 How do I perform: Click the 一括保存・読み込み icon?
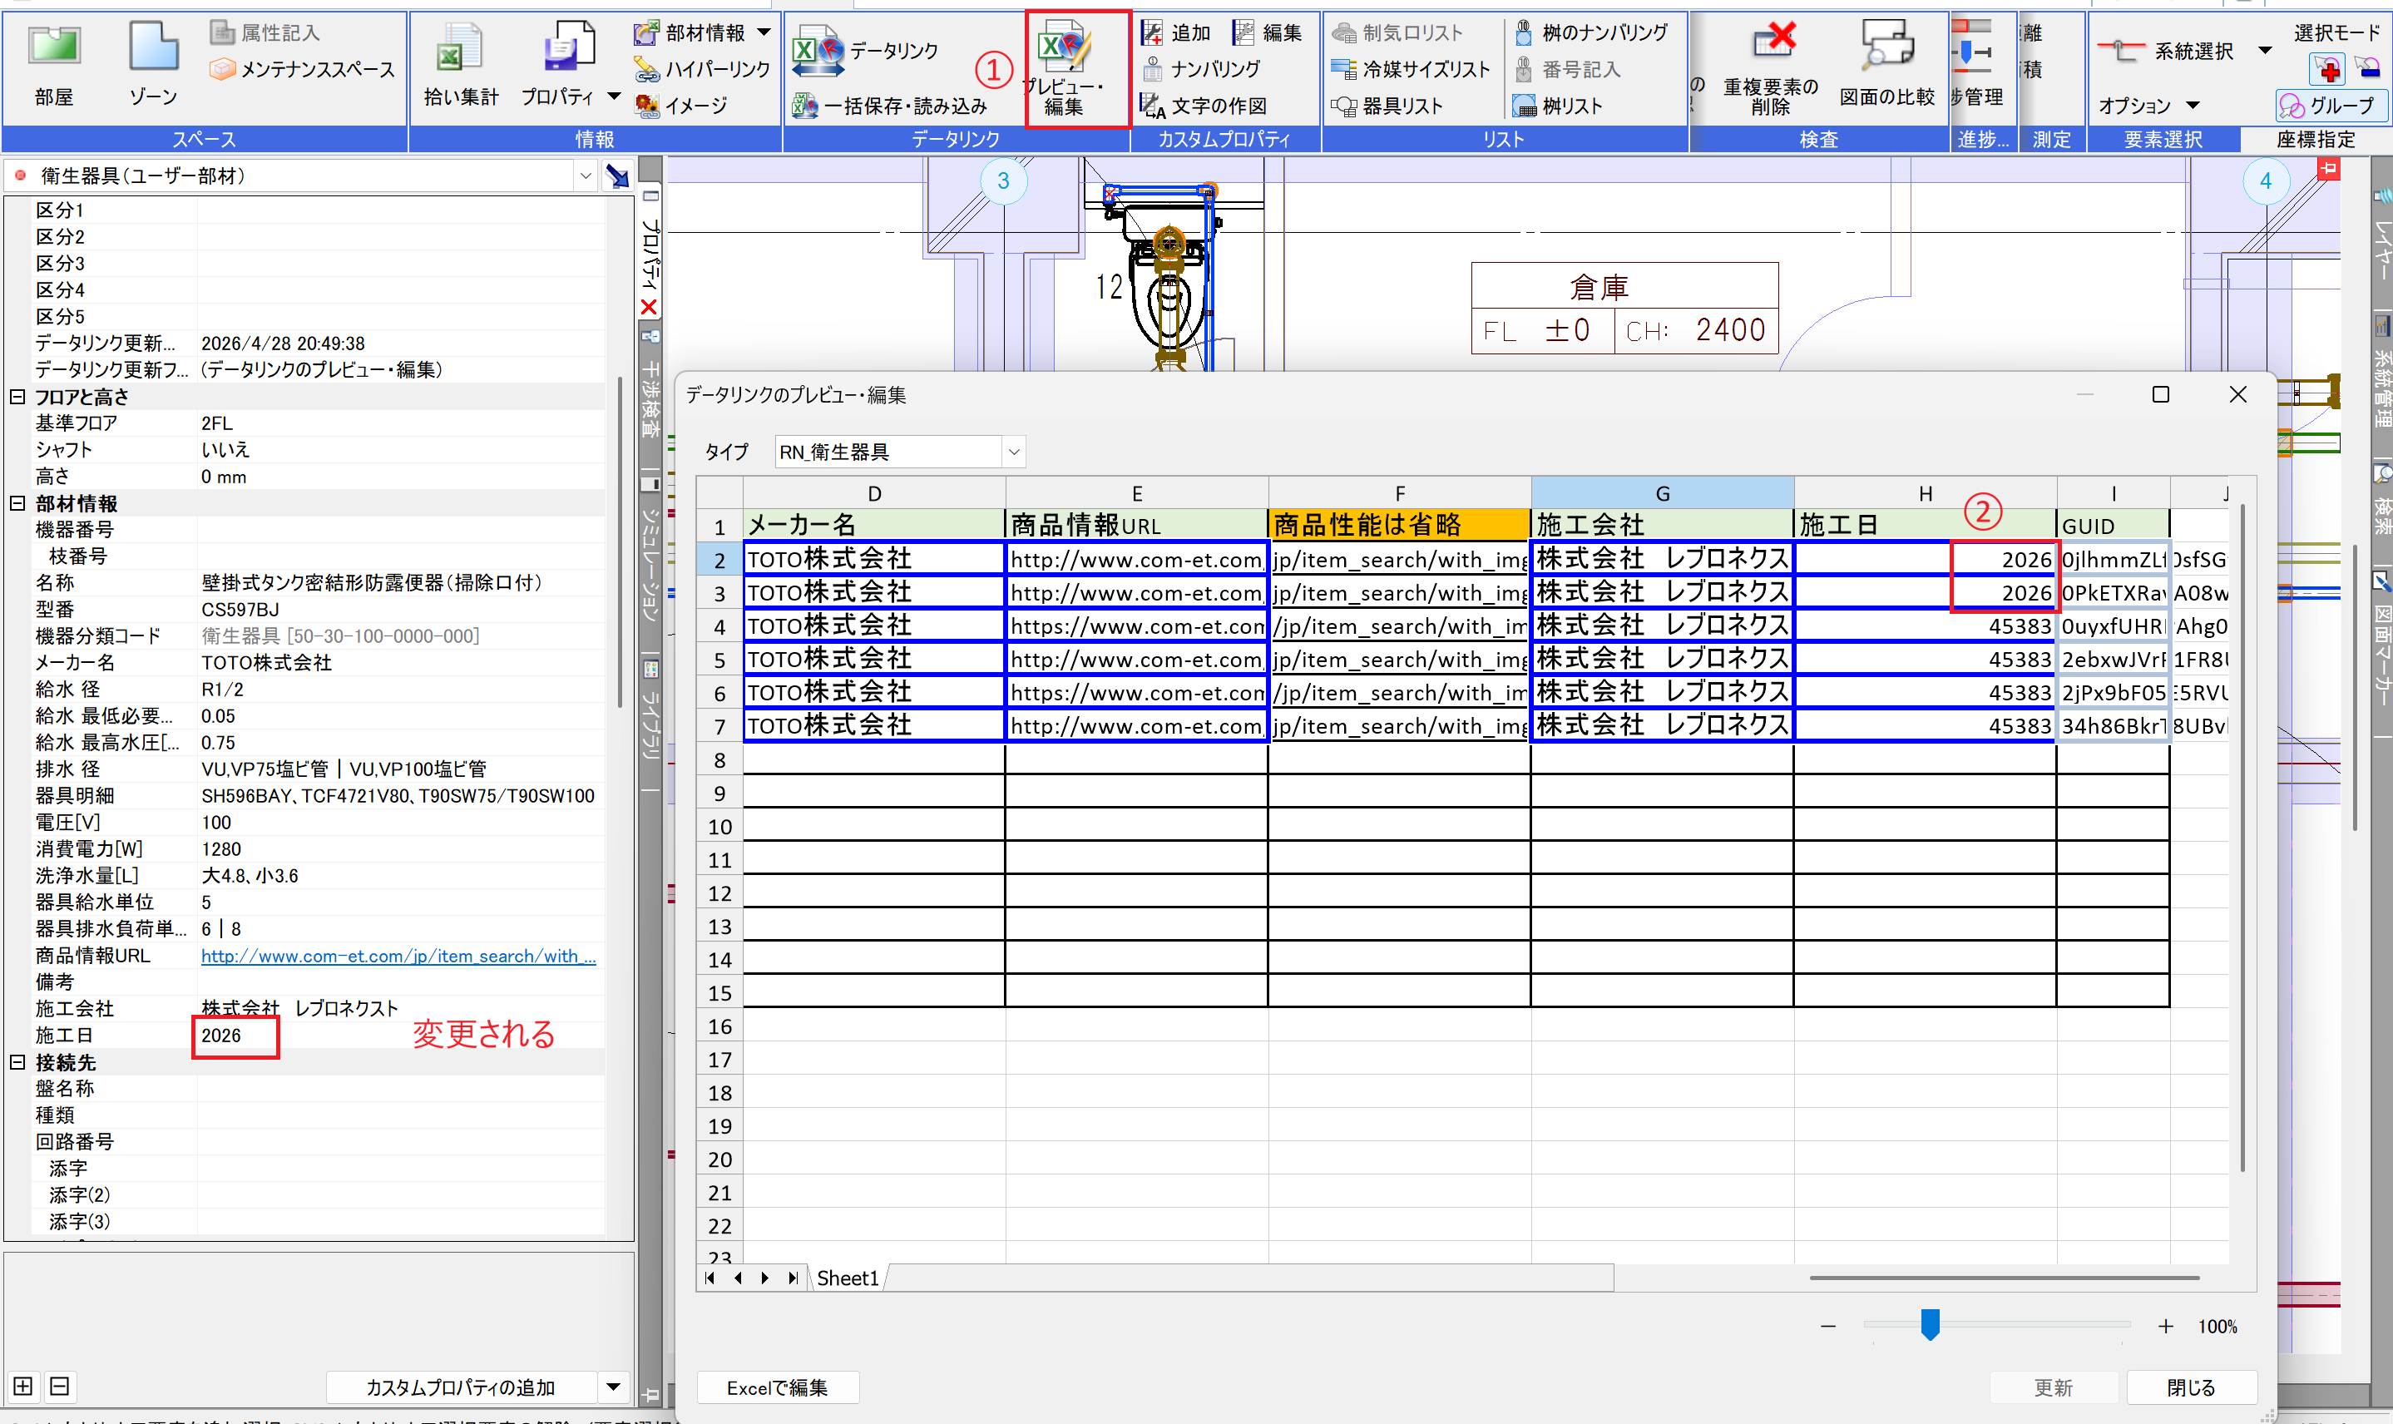coord(804,106)
